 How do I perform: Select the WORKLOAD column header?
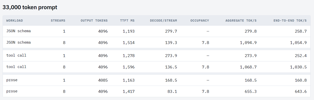point(15,20)
